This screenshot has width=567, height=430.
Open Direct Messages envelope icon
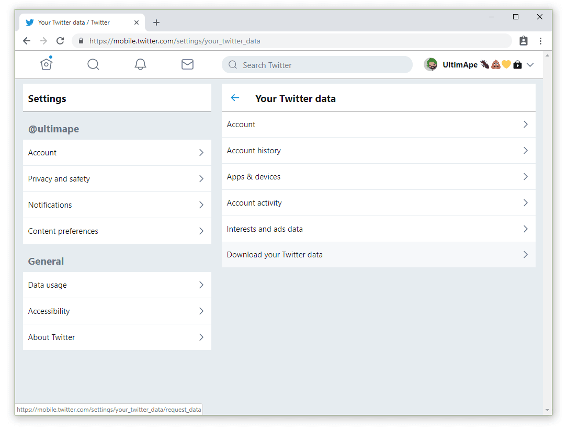[x=187, y=64]
